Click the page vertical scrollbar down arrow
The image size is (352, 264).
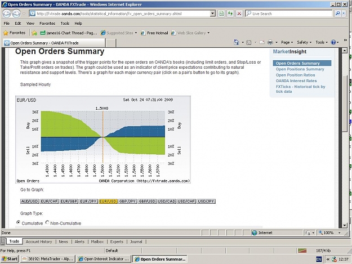click(x=345, y=225)
